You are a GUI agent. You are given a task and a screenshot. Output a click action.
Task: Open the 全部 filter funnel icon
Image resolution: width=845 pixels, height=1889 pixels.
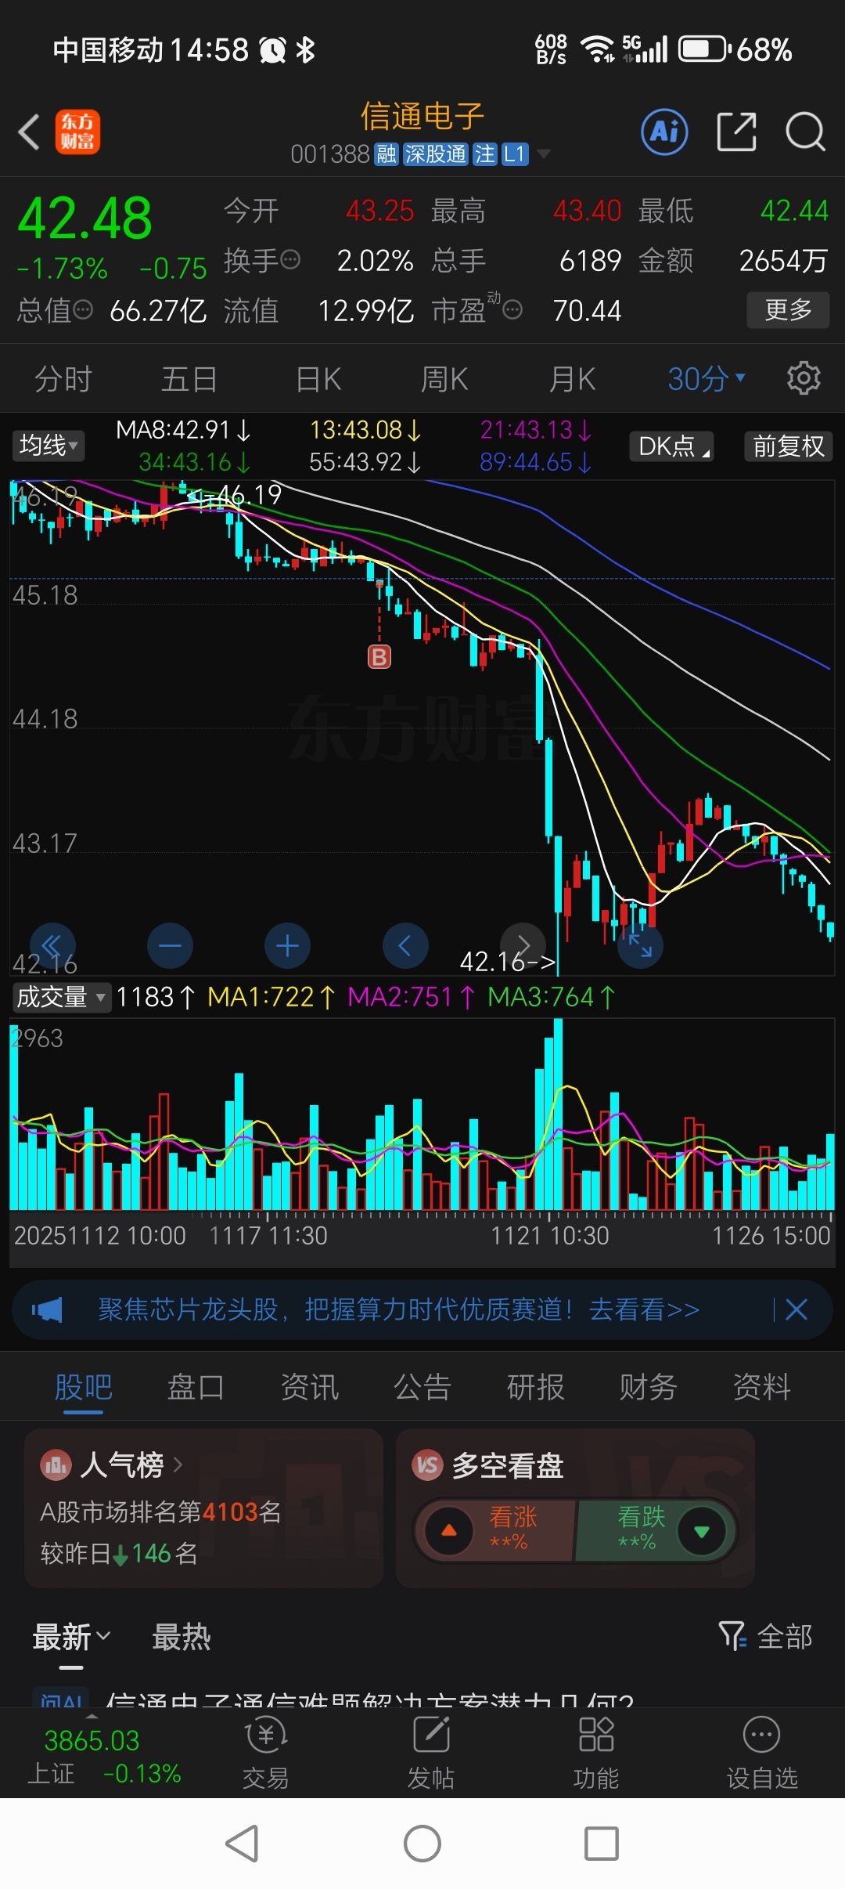click(x=732, y=1636)
